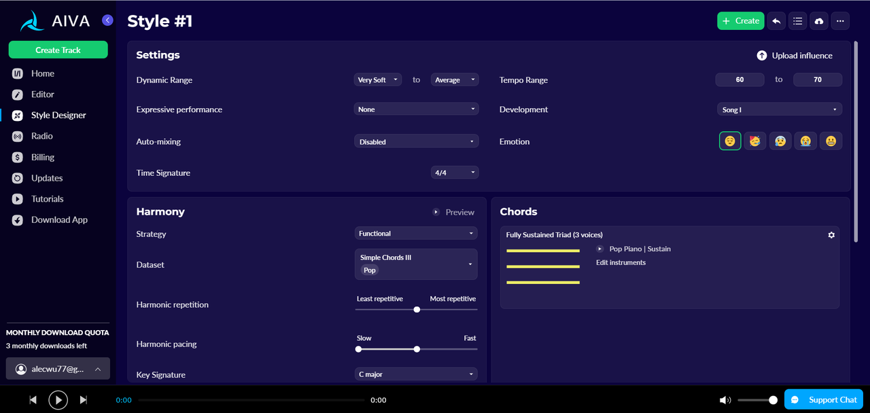
Task: Select the relieved face emotion
Action: tap(730, 141)
